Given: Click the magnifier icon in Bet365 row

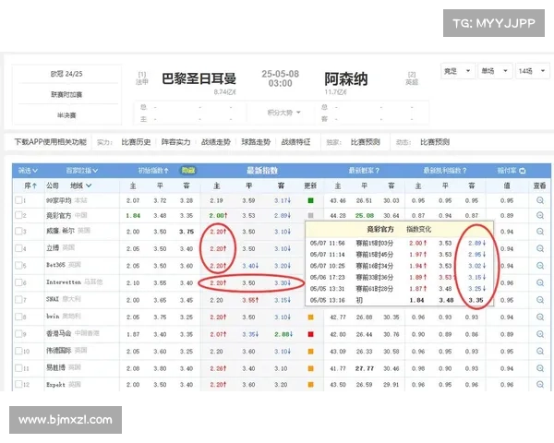Looking at the screenshot, I should point(540,265).
